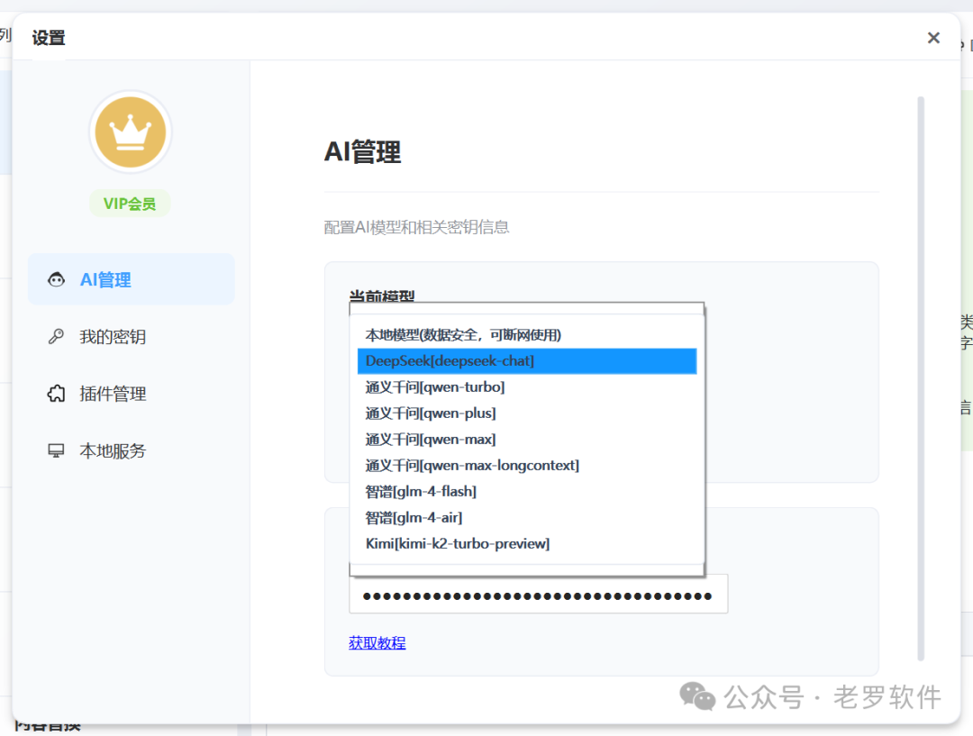Click the VIP会员 badge
Screen dimensions: 973x736
pos(130,204)
